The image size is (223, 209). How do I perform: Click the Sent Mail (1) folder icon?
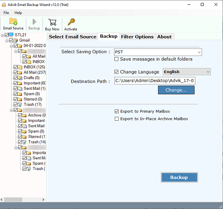pos(20,88)
